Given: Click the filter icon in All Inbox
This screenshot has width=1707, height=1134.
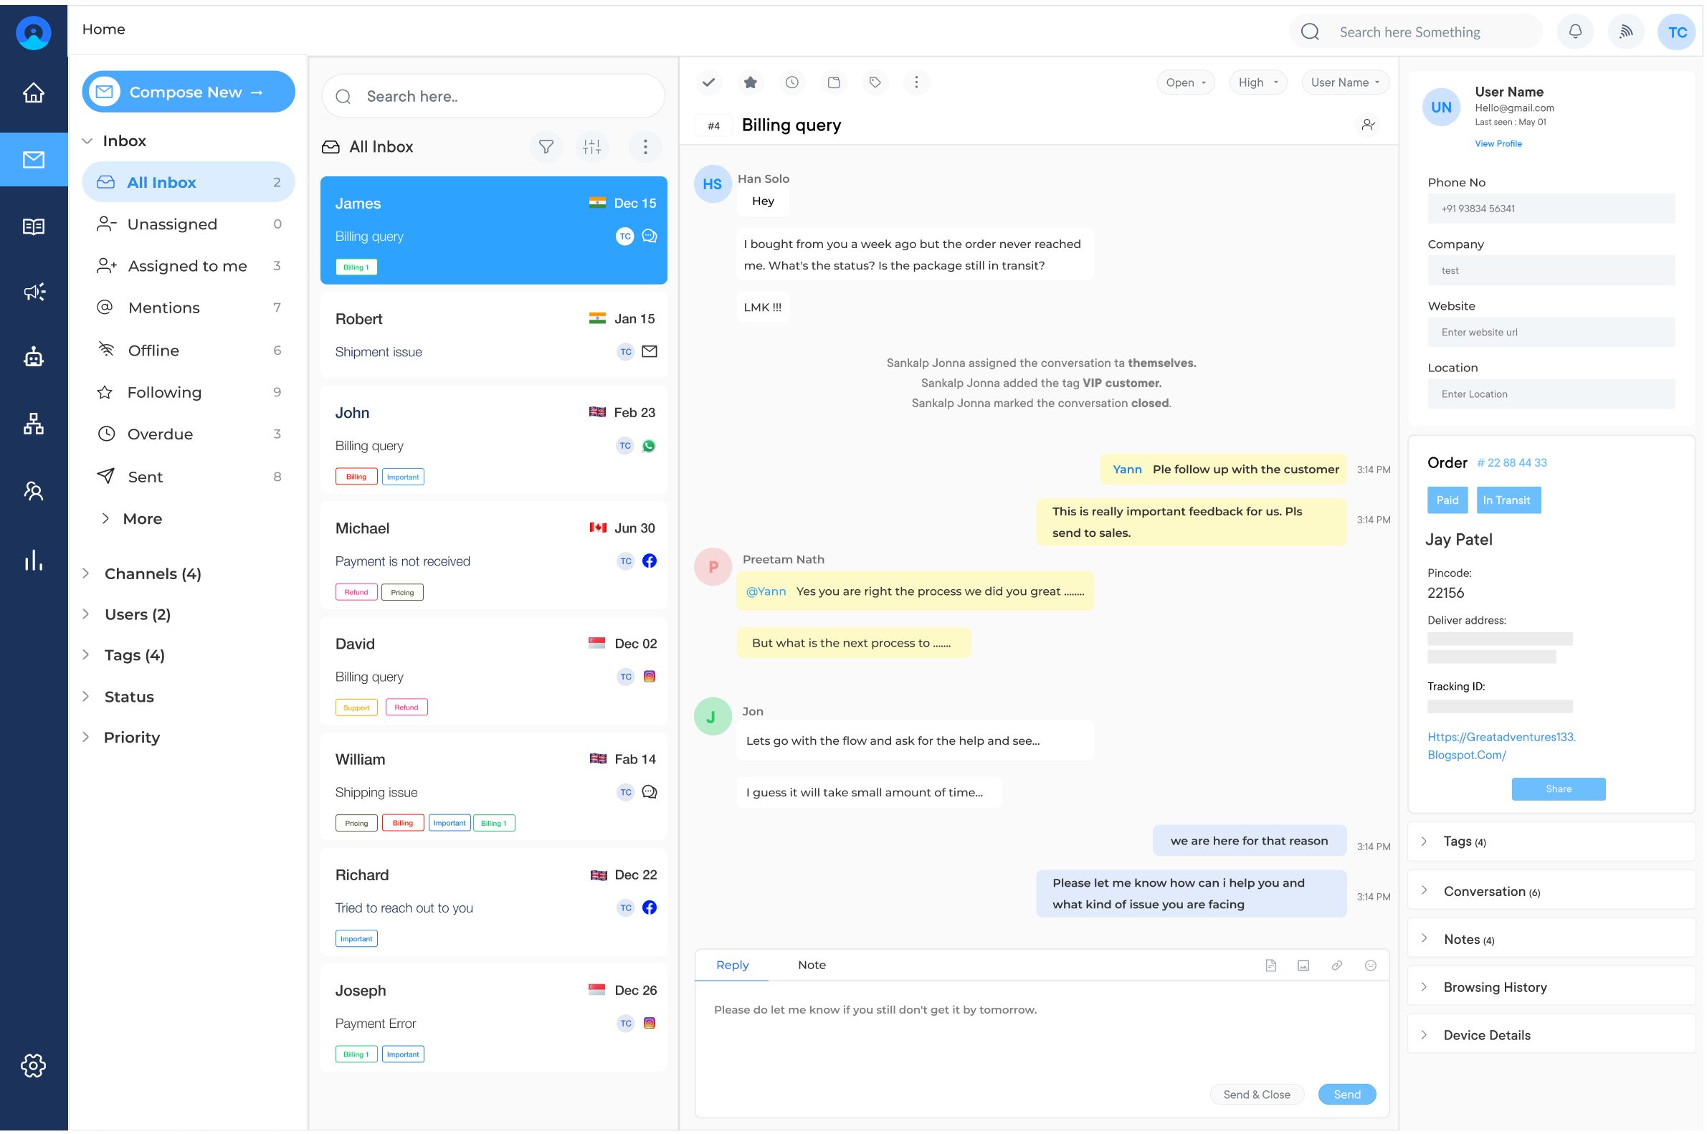Looking at the screenshot, I should [546, 146].
